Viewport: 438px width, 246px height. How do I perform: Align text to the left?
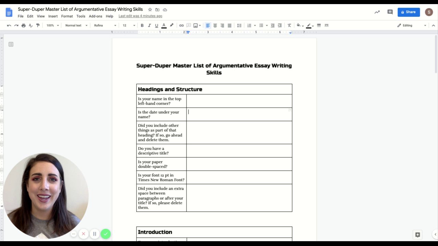coord(208,26)
